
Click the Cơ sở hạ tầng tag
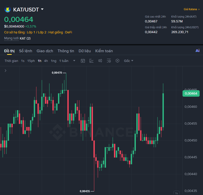pyautogui.click(x=14, y=32)
